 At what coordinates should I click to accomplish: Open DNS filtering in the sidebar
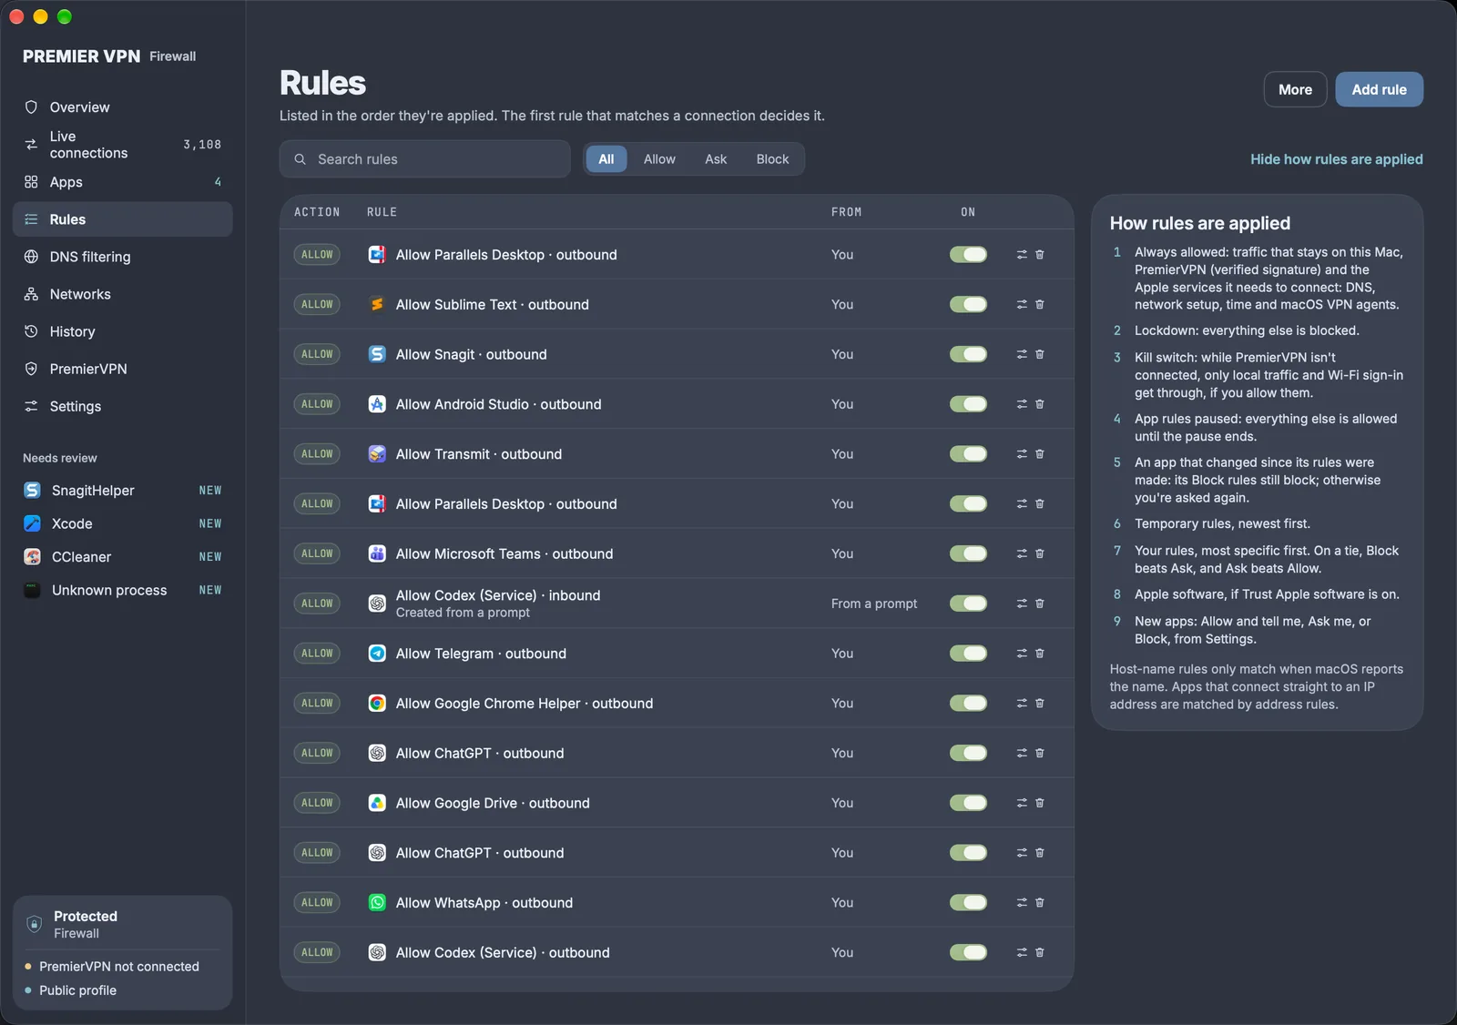point(123,257)
